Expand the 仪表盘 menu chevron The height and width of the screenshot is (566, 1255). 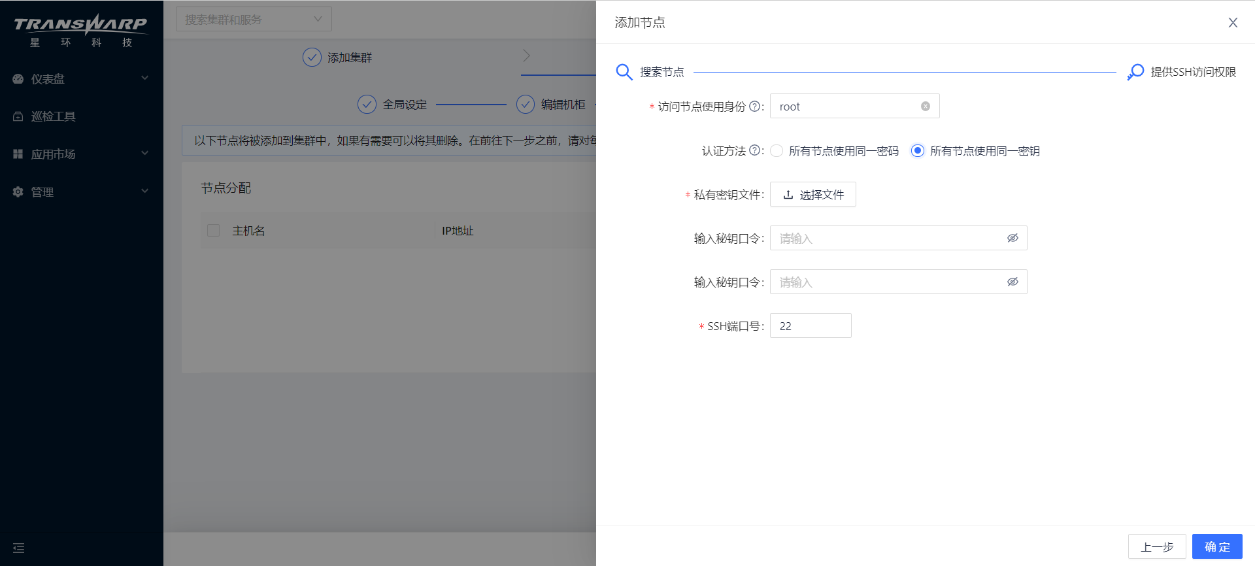[x=145, y=78]
